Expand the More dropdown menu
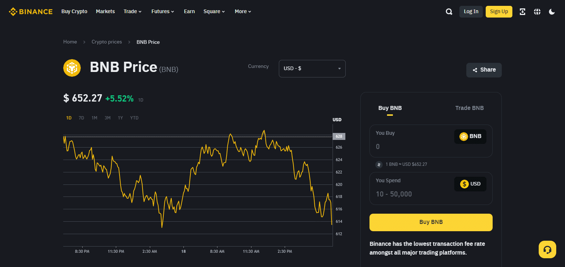565x267 pixels. tap(243, 11)
